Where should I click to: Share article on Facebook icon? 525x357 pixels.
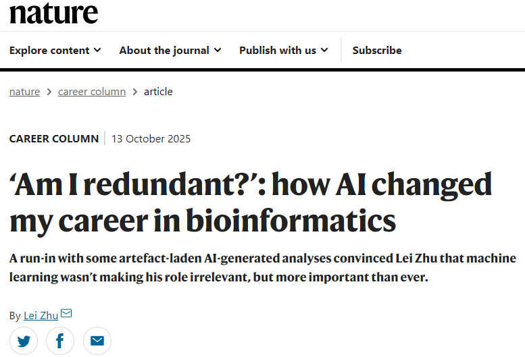point(60,341)
